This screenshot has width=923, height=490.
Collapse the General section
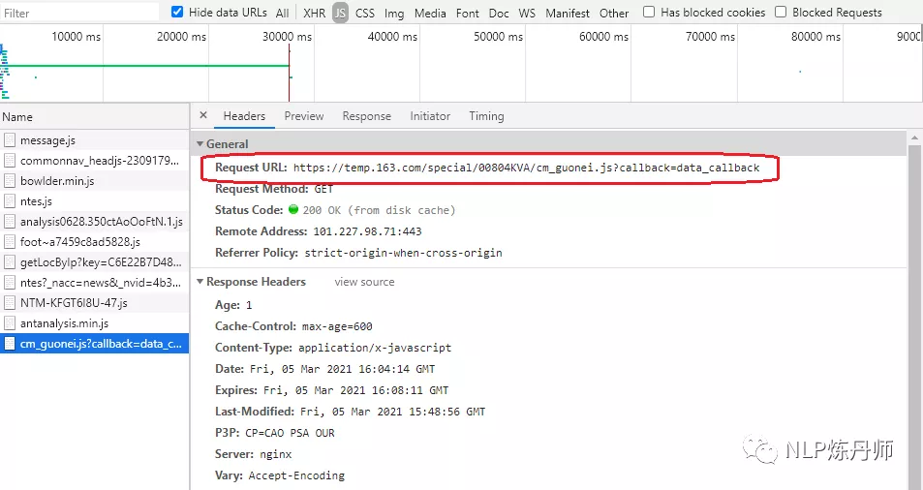(x=200, y=143)
